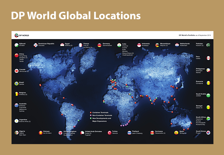The width and height of the screenshot is (224, 155).
Task: Click the 'Tarragona' entry under Spain
Action: (x=183, y=133)
